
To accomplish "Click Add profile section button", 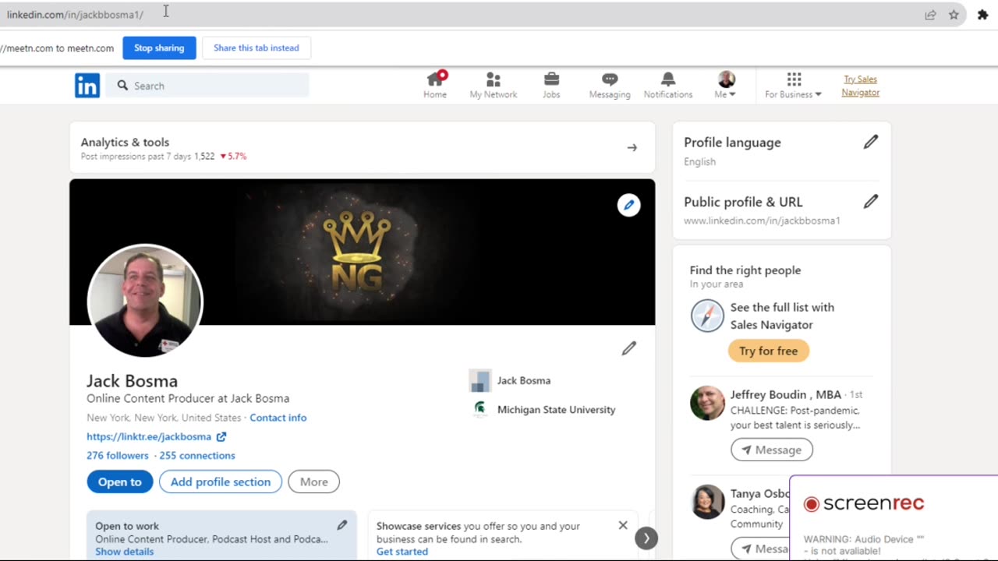I will point(221,482).
